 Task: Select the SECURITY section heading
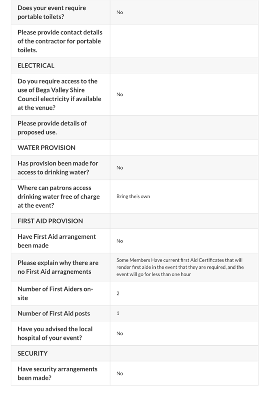click(x=32, y=353)
